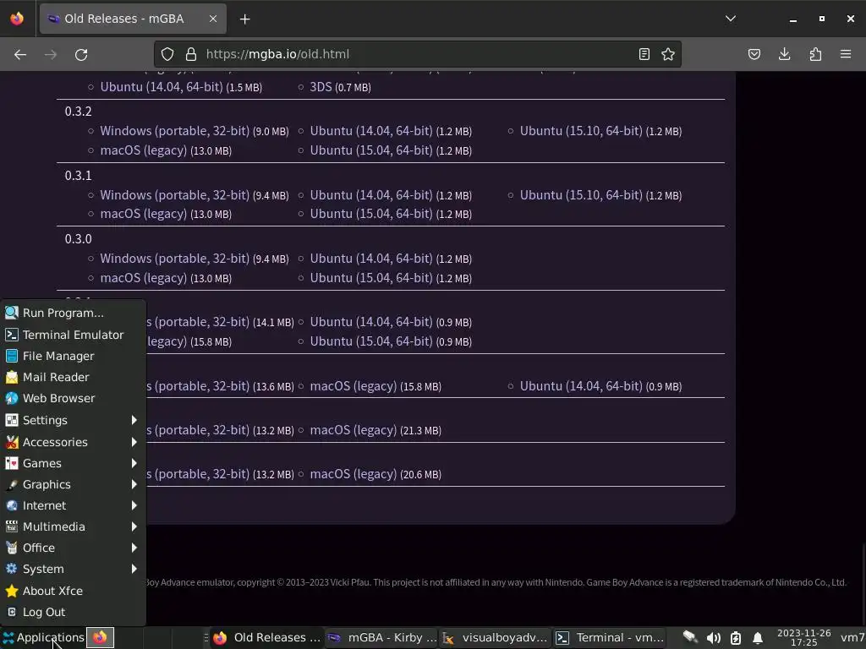
Task: Open a new tab with plus button
Action: point(244,19)
